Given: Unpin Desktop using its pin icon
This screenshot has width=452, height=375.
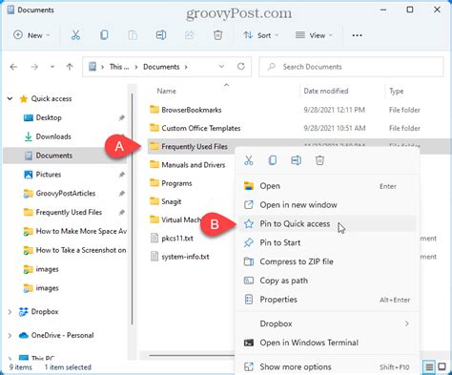Looking at the screenshot, I should click(x=121, y=118).
